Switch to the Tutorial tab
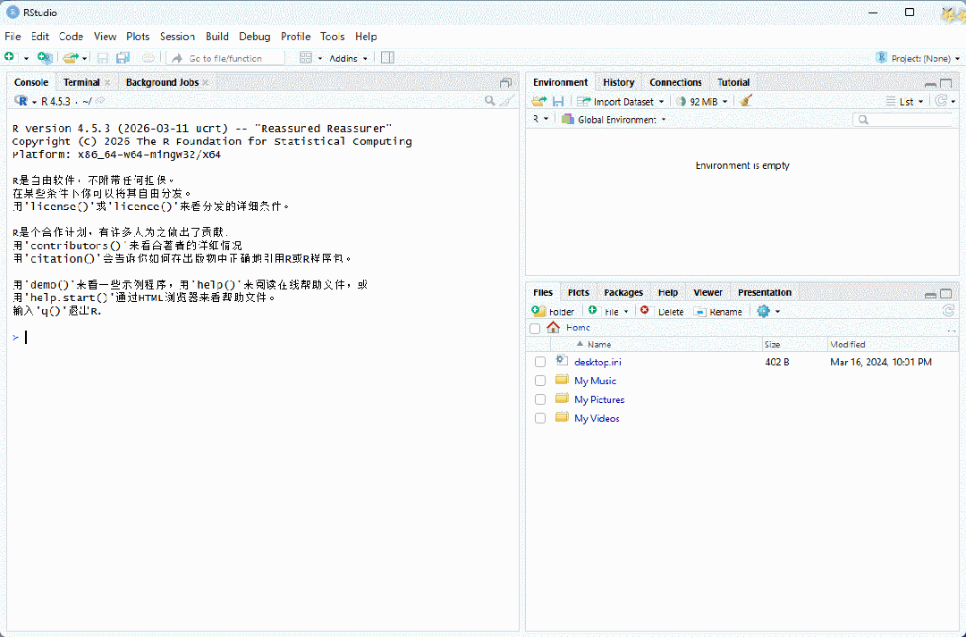Viewport: 966px width, 637px height. coord(733,82)
